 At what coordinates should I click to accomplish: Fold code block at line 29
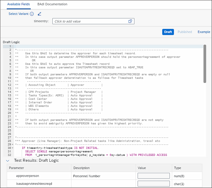pyautogui.click(x=13, y=145)
